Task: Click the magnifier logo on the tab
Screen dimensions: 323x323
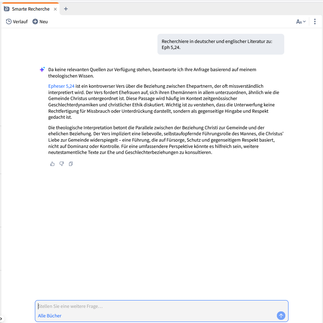Action: pyautogui.click(x=7, y=8)
